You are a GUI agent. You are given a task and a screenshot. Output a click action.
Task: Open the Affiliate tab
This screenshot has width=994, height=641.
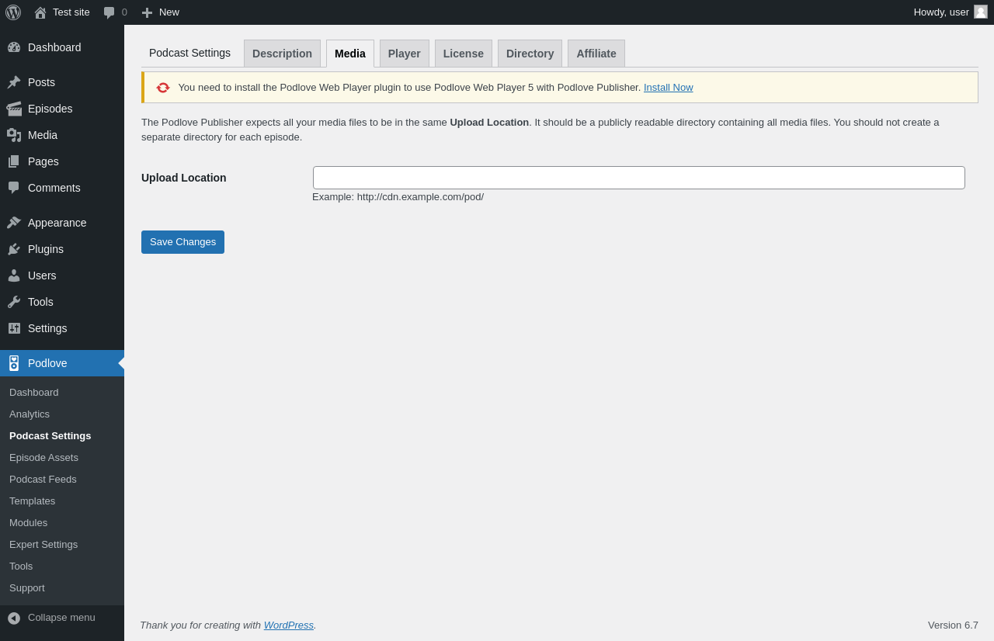(x=596, y=54)
